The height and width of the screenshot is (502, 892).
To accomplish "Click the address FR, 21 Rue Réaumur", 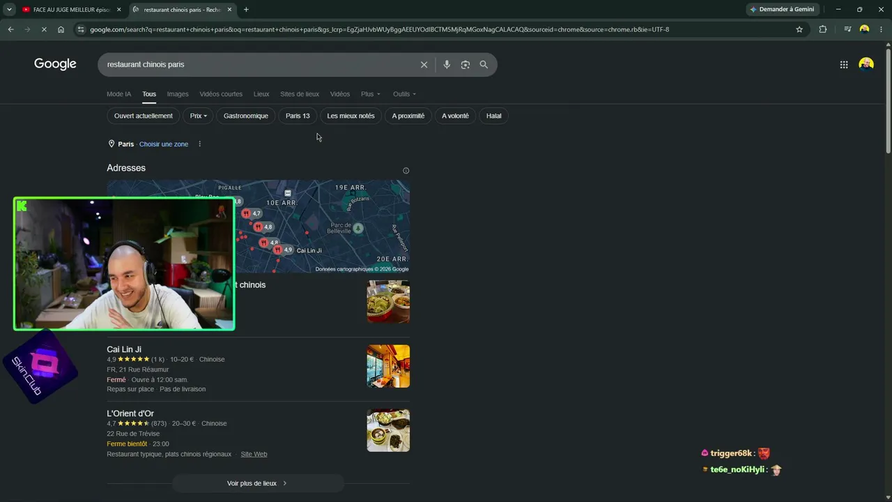I will click(x=138, y=370).
